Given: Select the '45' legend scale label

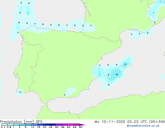Looking at the screenshot, I should 74,127.
